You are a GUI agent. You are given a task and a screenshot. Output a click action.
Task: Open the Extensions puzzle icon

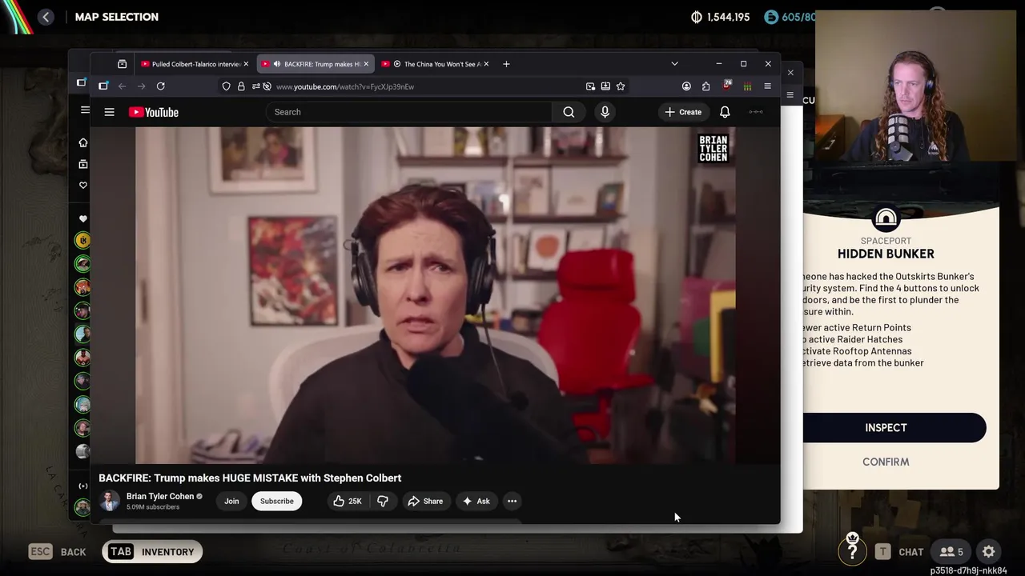706,86
